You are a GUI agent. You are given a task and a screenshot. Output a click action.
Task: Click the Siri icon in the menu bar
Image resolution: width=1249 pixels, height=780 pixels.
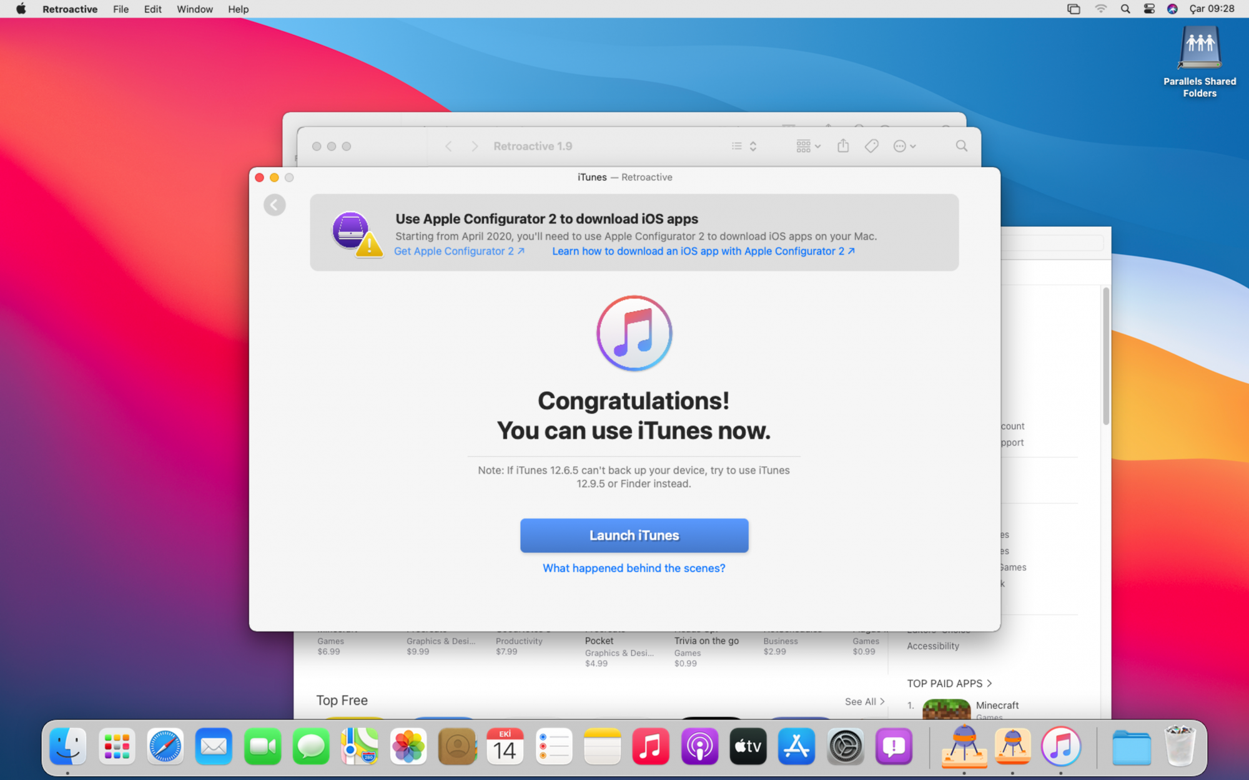coord(1172,9)
